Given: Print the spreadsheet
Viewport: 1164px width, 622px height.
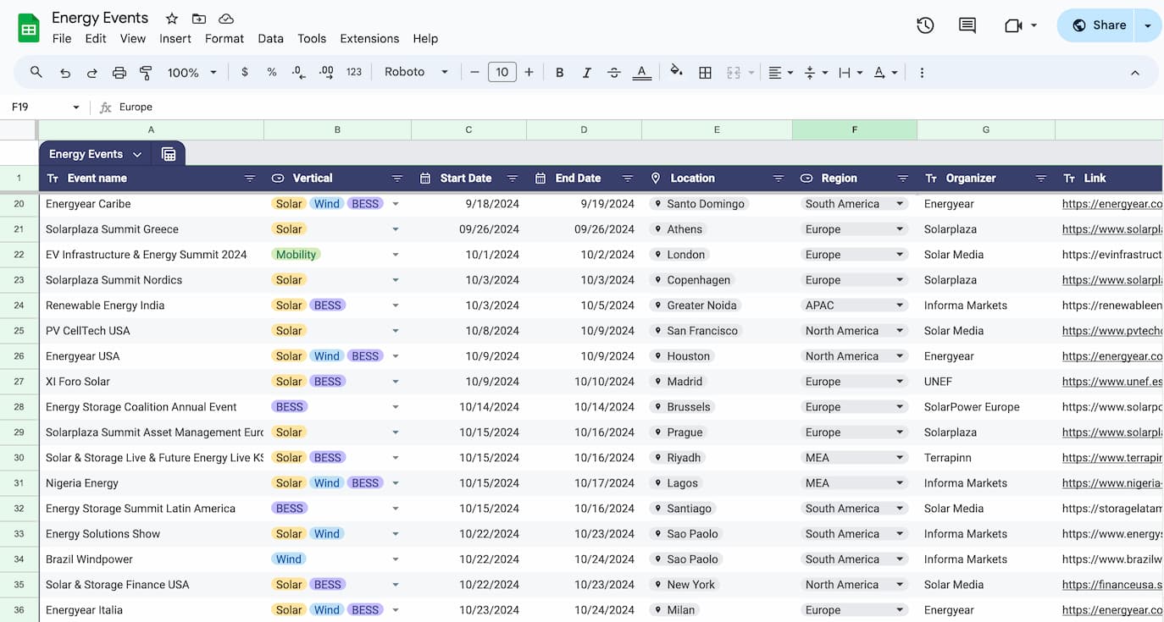Looking at the screenshot, I should point(119,73).
